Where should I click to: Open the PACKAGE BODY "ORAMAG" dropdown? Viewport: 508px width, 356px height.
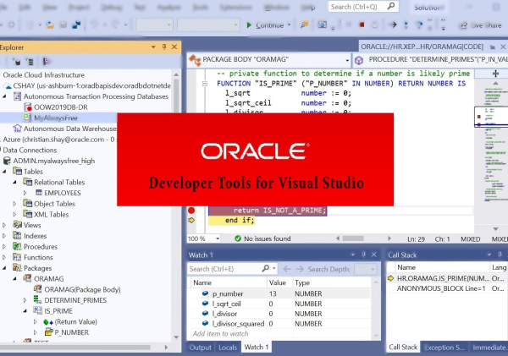pyautogui.click(x=347, y=60)
